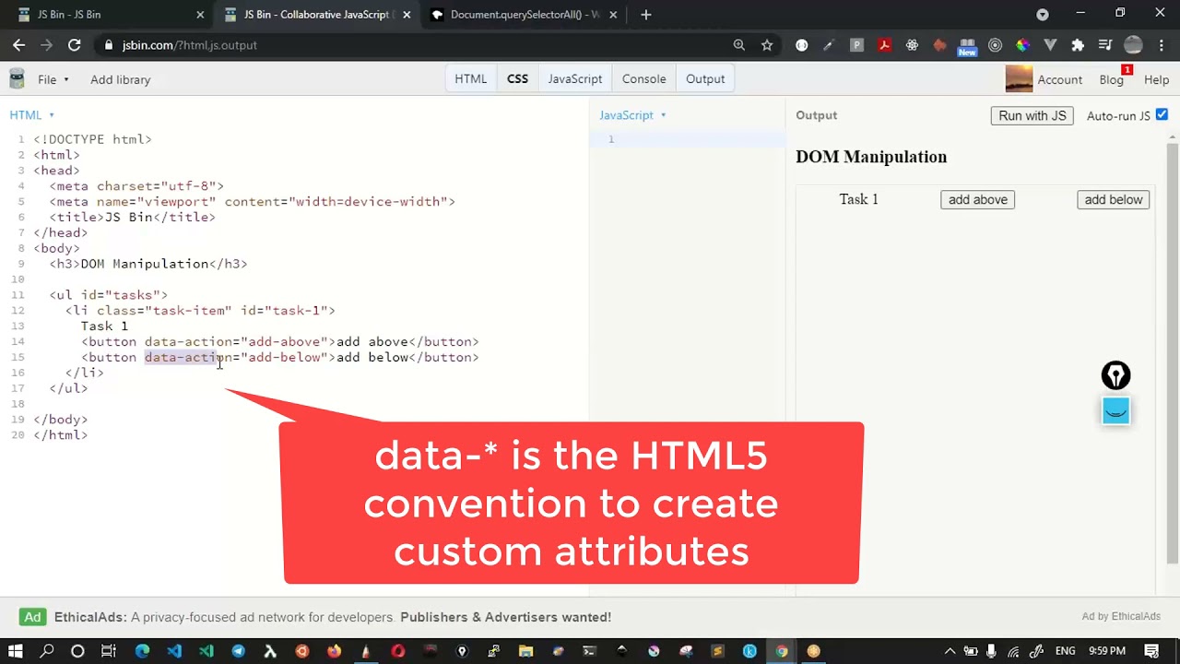Expand the HTML panel language dropdown
Screen dimensions: 1180x664
(32, 114)
